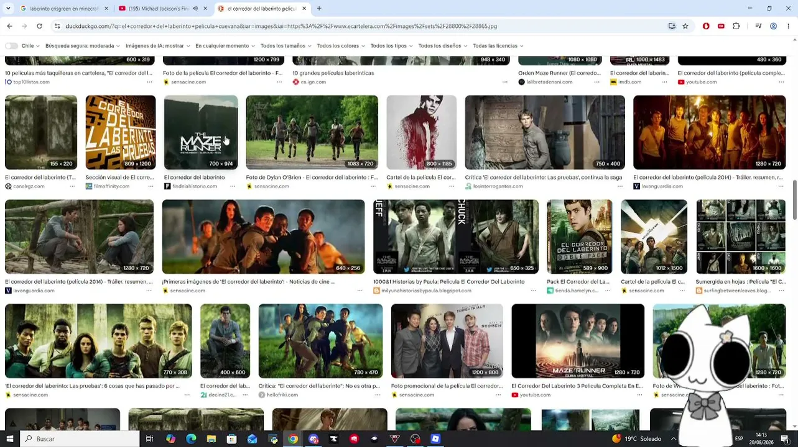Viewport: 798px width, 447px height.
Task: Open more options for the hellofriki.com result
Action: 378,395
